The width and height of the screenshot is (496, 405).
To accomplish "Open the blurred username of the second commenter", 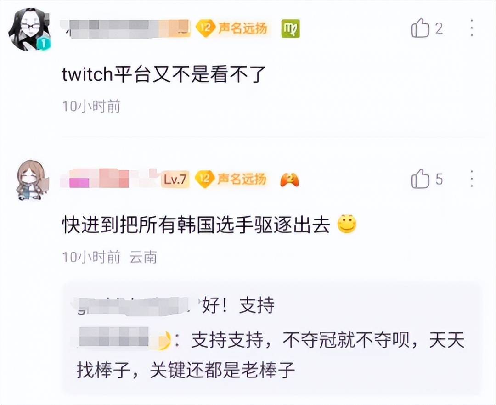I will pyautogui.click(x=110, y=178).
